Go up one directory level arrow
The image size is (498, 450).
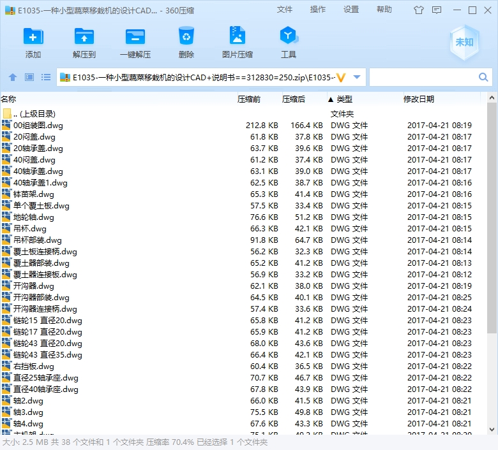[13, 77]
